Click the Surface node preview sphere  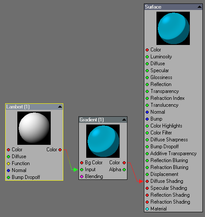pyautogui.click(x=173, y=28)
